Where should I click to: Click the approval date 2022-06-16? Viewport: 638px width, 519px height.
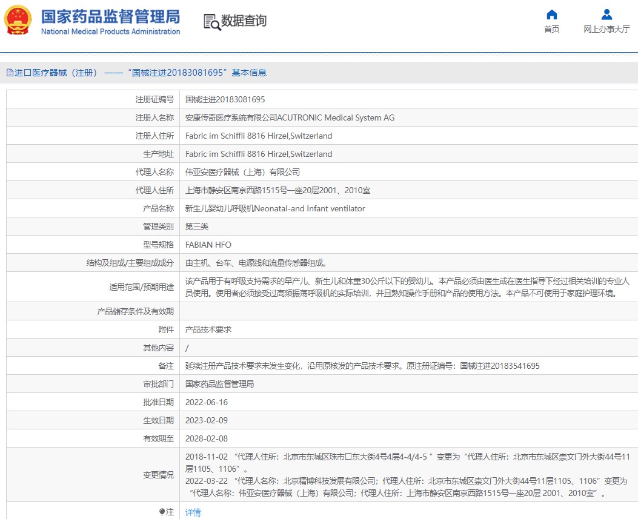pos(207,402)
